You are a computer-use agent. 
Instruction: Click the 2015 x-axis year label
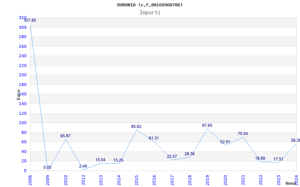(136, 180)
